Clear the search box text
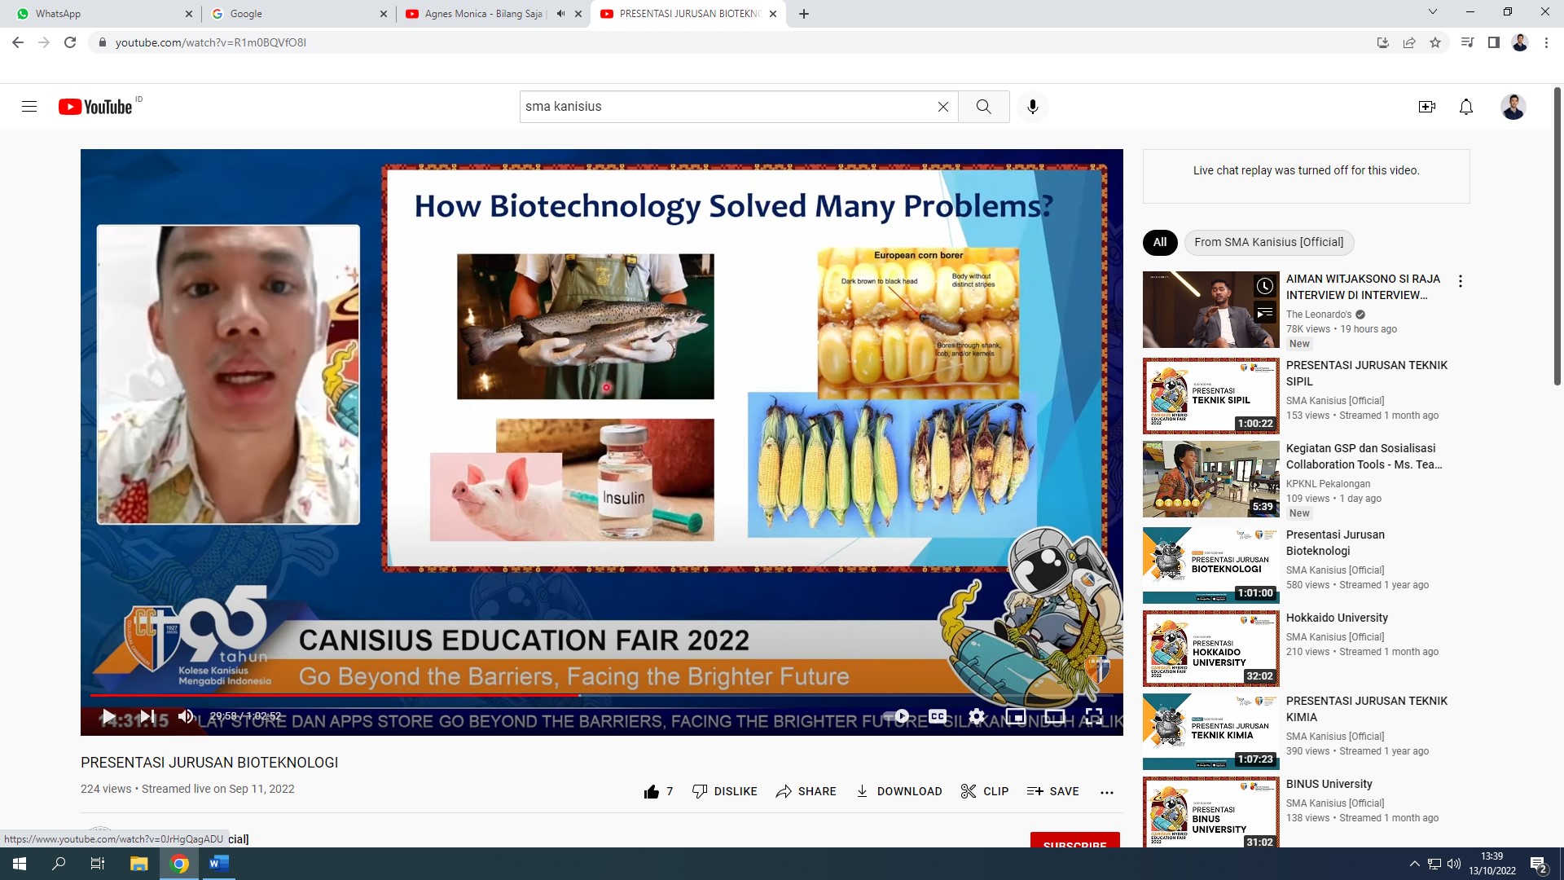 click(942, 107)
